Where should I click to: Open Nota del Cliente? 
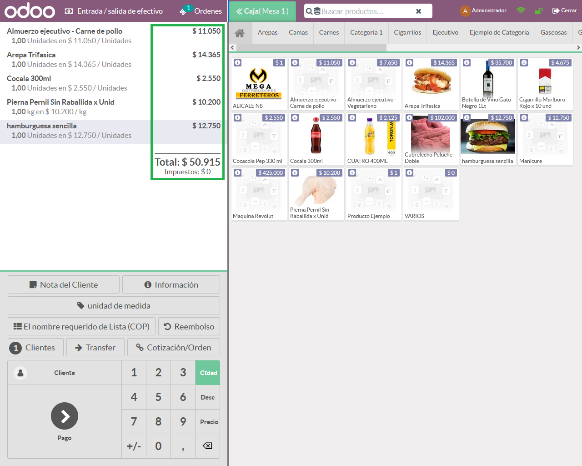[64, 285]
